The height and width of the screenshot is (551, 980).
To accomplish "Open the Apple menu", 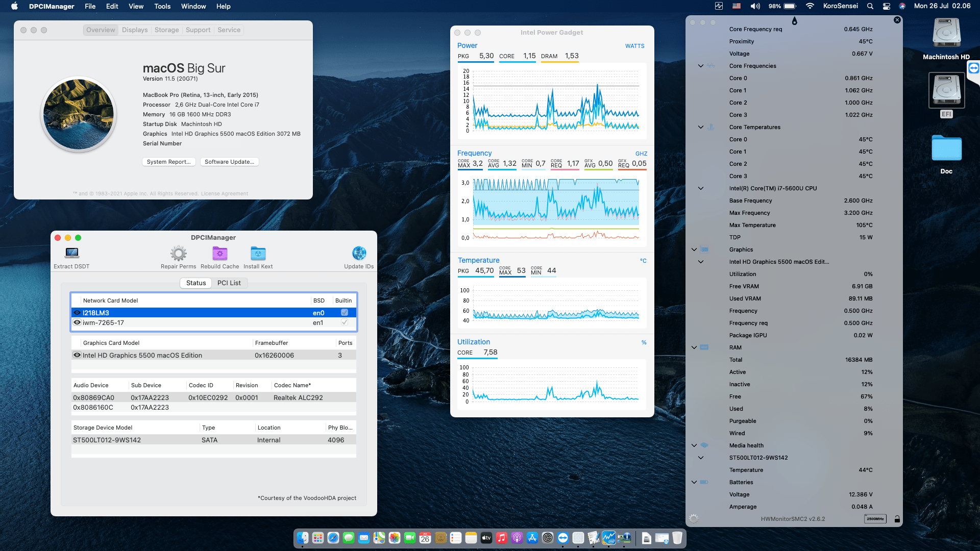I will [14, 6].
